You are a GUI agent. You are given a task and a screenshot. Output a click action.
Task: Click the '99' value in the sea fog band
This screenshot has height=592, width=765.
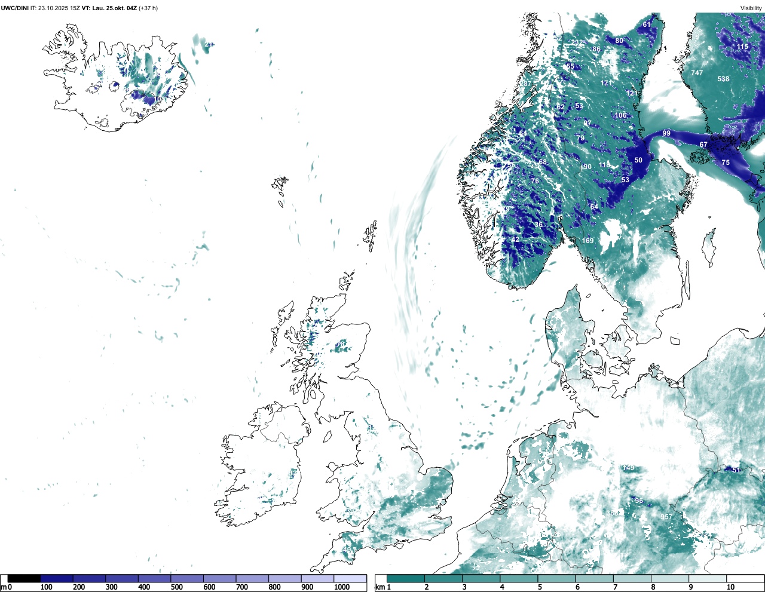[666, 133]
